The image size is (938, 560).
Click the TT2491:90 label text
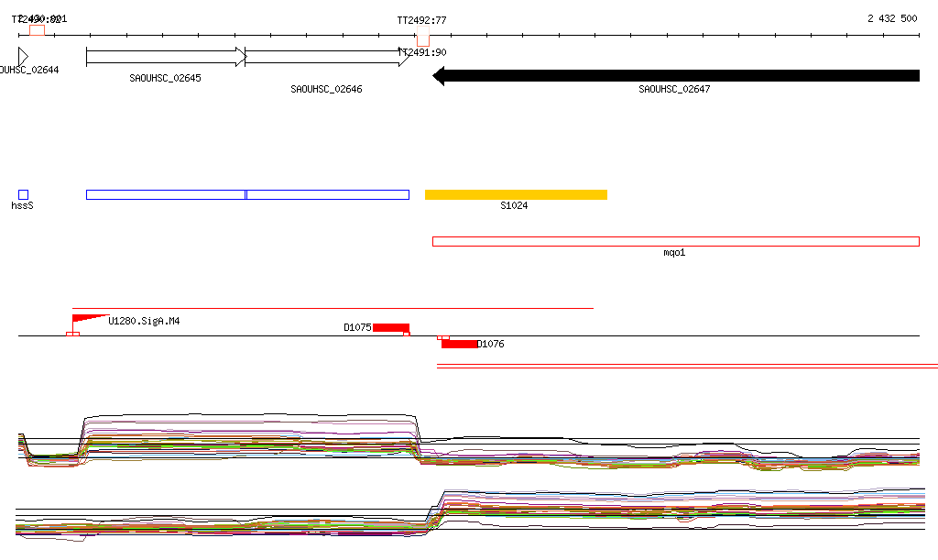[x=424, y=52]
